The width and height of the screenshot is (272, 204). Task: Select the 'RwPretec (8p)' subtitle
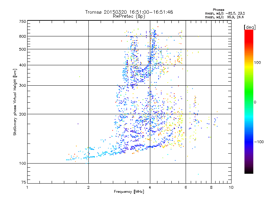tap(129, 16)
